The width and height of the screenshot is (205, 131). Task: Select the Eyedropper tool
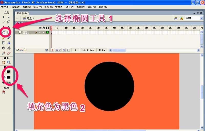pyautogui.click(x=4, y=53)
